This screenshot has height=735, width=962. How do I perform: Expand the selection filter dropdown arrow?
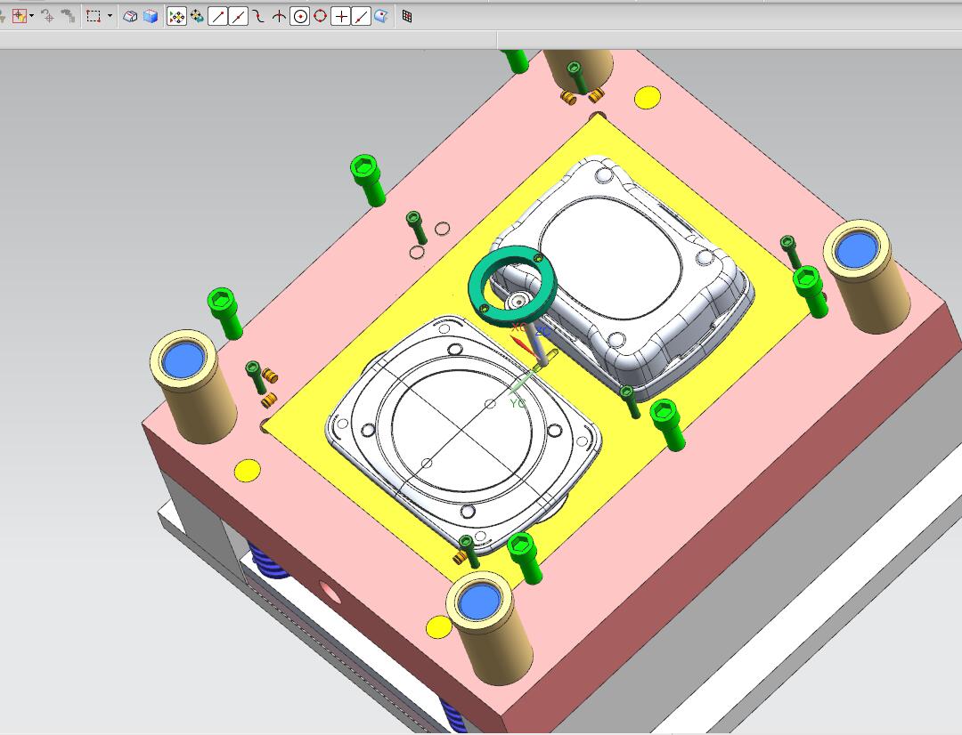[32, 17]
